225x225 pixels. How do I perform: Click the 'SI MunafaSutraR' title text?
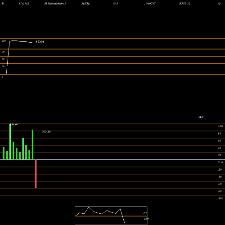coord(55,4)
